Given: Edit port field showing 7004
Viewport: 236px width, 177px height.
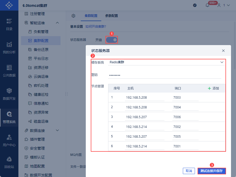Looking at the screenshot, I should pos(185,107).
